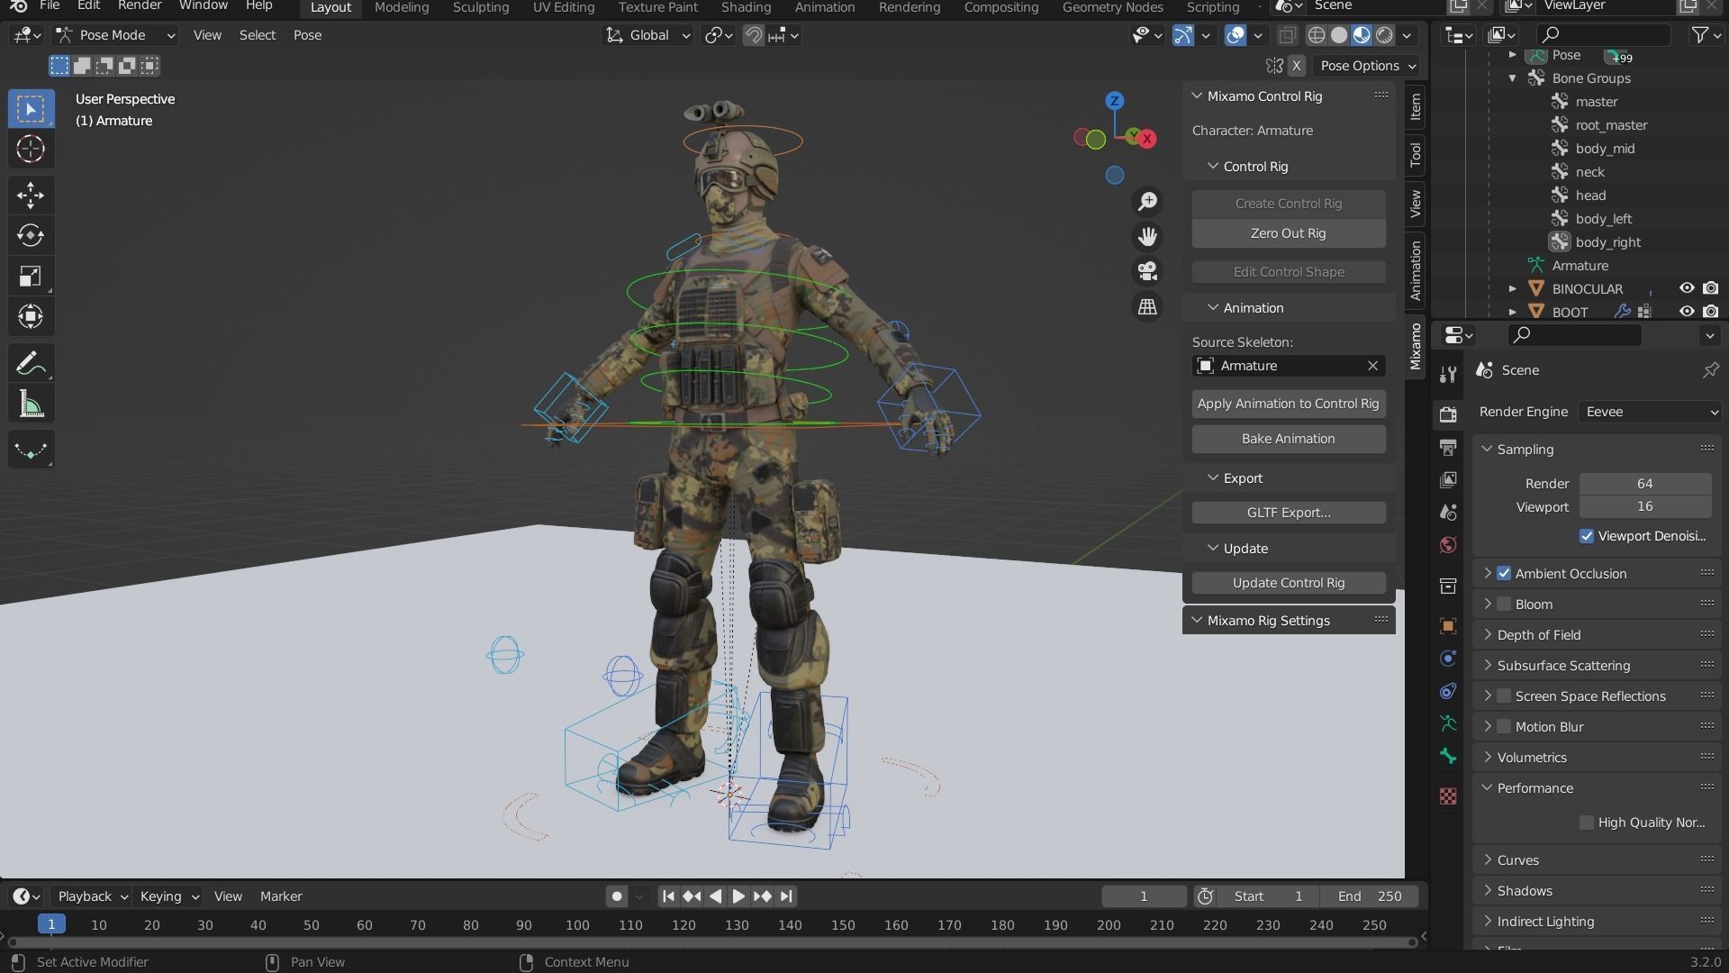Jump to the timeline end frame
Screen dimensions: 1729x973
tap(786, 896)
